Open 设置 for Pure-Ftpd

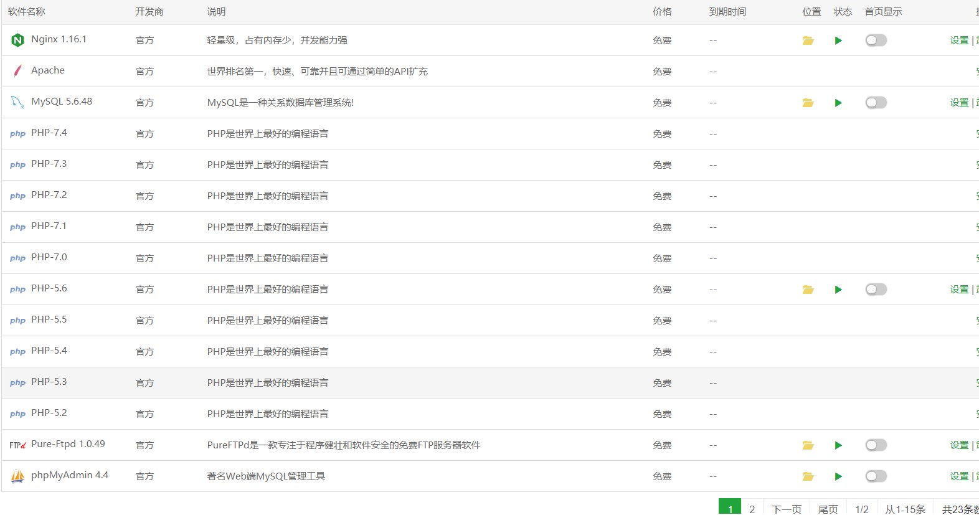(x=959, y=445)
